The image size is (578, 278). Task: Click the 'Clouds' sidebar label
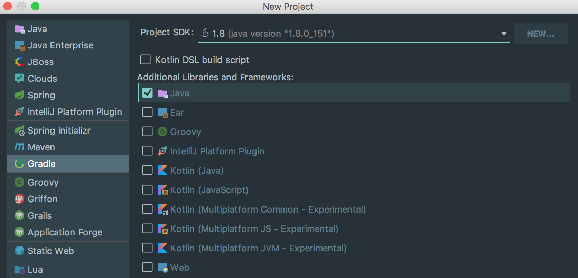(x=43, y=79)
